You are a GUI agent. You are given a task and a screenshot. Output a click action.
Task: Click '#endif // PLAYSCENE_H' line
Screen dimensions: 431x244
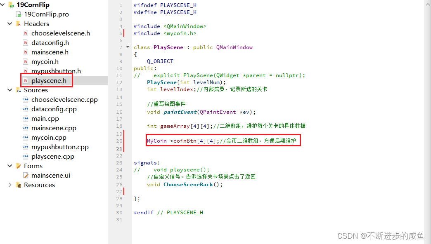tap(168, 213)
